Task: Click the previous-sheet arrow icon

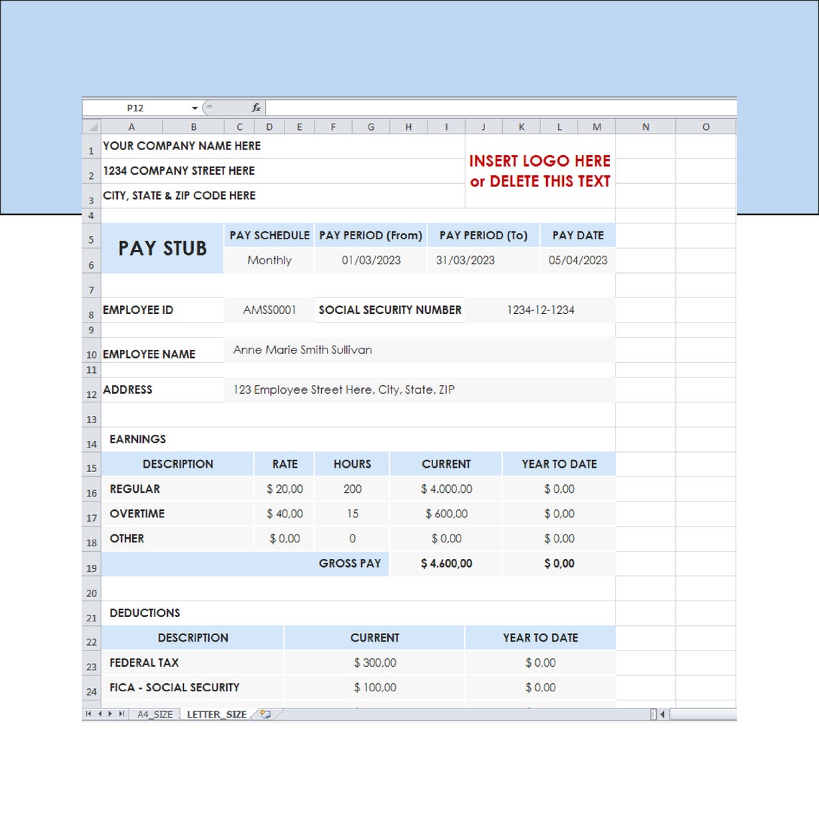Action: click(98, 713)
